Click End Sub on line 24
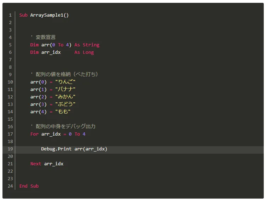 click(x=29, y=186)
